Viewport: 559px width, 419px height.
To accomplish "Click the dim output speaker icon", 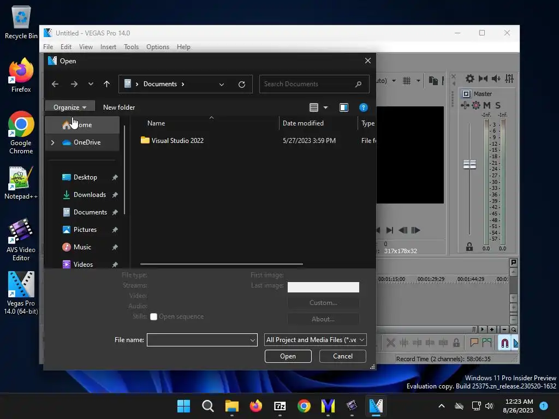I will (x=496, y=79).
